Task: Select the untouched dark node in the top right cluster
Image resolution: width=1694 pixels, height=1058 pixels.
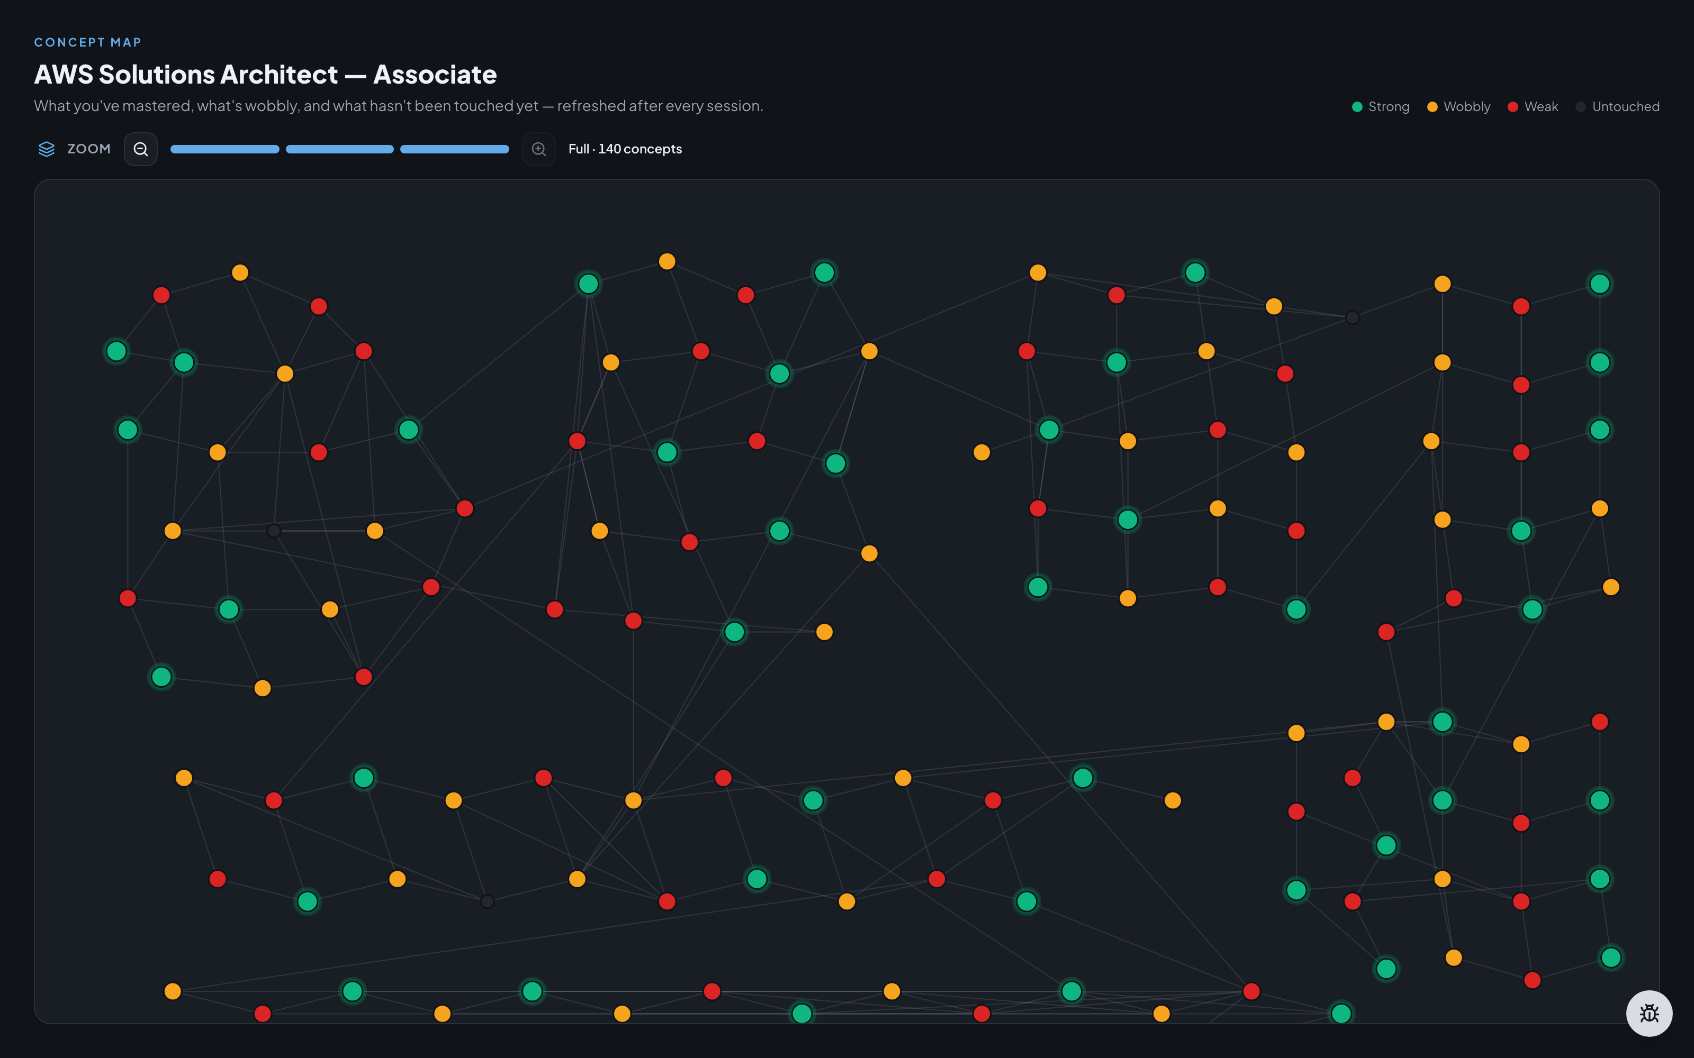Action: click(x=1353, y=318)
